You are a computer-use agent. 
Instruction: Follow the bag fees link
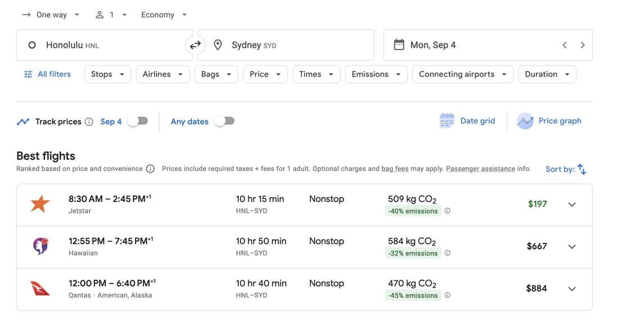(395, 169)
